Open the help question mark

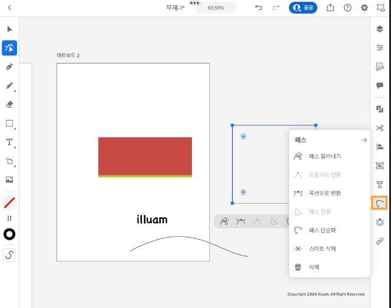click(347, 8)
